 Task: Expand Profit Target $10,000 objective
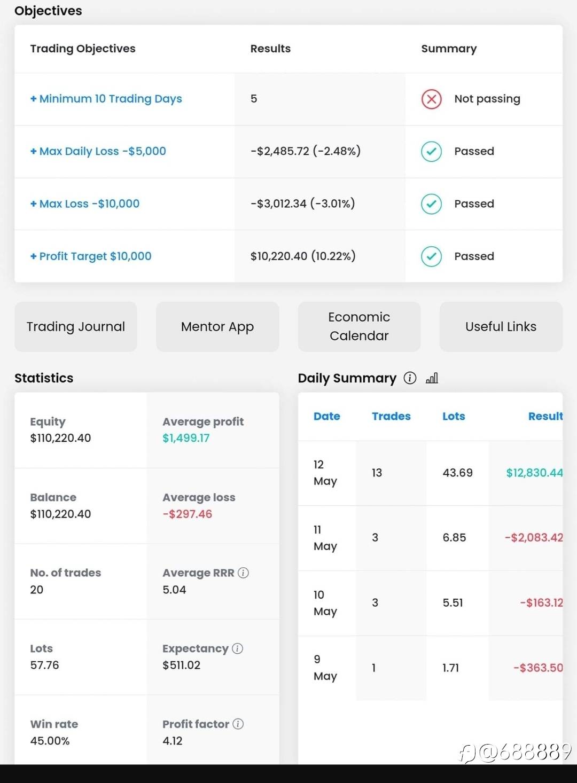pyautogui.click(x=91, y=256)
